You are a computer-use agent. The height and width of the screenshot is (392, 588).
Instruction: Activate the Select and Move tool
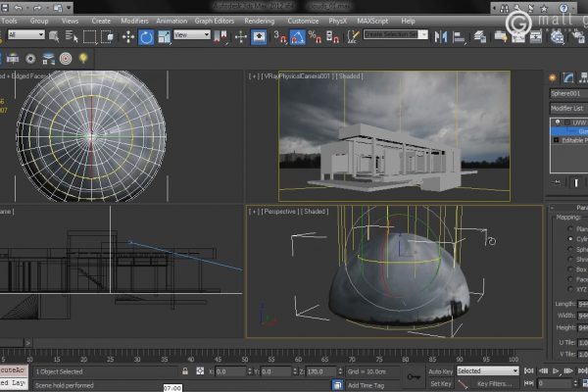coord(128,37)
